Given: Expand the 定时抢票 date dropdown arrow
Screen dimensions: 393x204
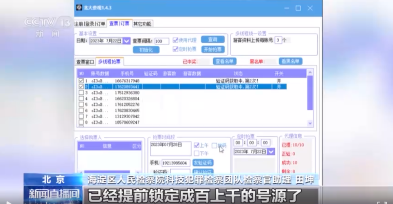Looking at the screenshot, I should (x=271, y=151).
